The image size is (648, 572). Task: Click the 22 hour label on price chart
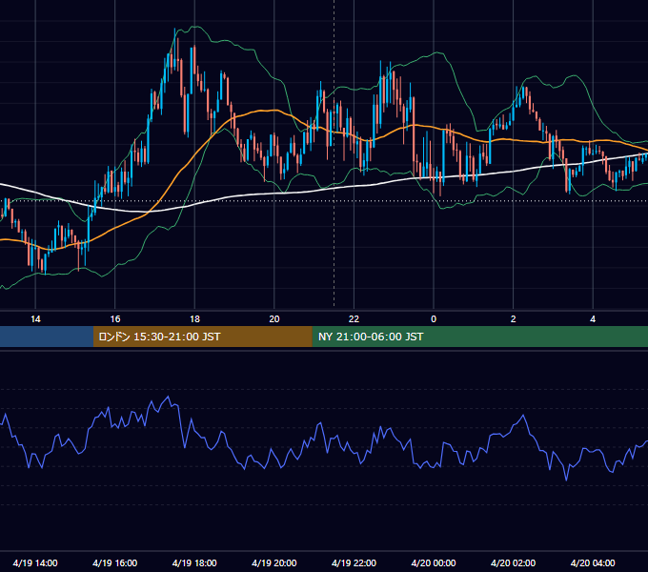tap(354, 319)
